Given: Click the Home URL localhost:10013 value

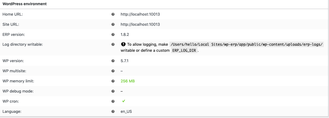Looking at the screenshot, I should pyautogui.click(x=140, y=14).
